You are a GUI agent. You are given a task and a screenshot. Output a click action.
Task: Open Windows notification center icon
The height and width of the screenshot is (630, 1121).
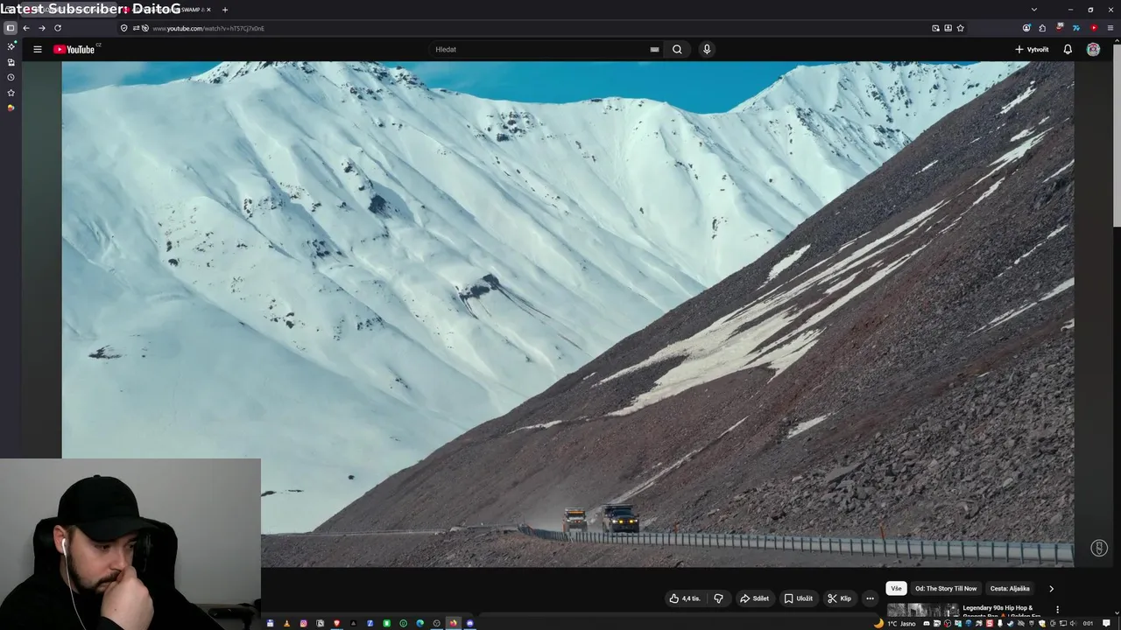click(x=1107, y=623)
